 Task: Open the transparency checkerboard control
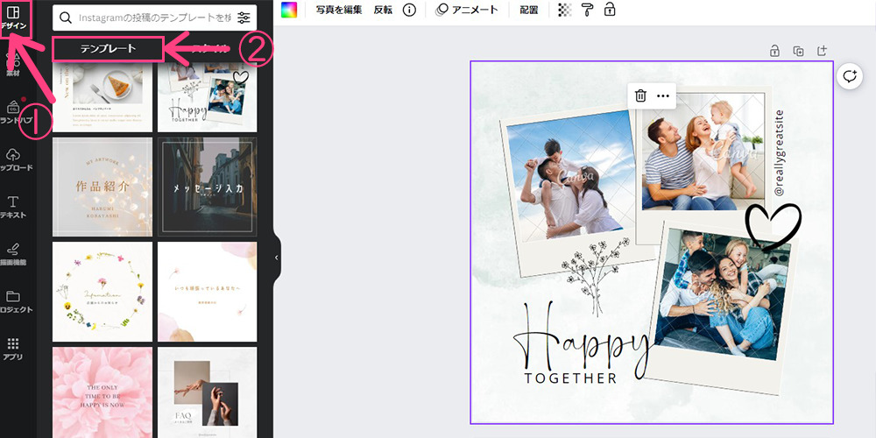click(x=565, y=10)
